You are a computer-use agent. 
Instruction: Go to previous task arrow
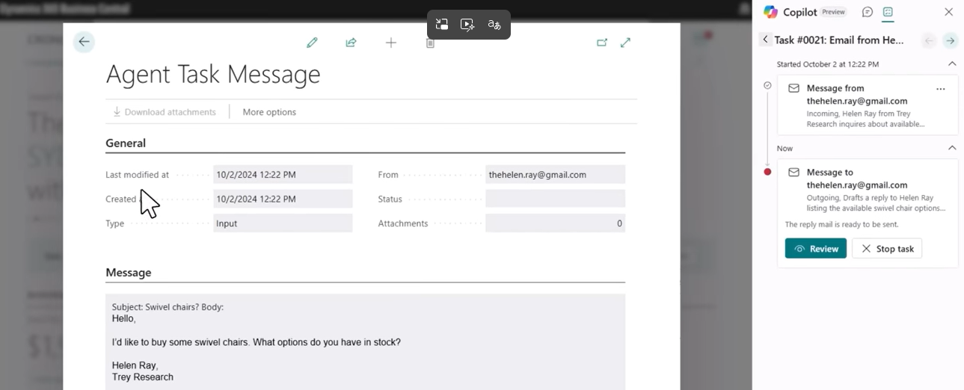929,40
